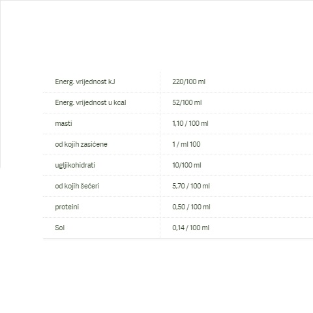
Task: Click the 'od kojih šećeri' label
Action: point(77,186)
